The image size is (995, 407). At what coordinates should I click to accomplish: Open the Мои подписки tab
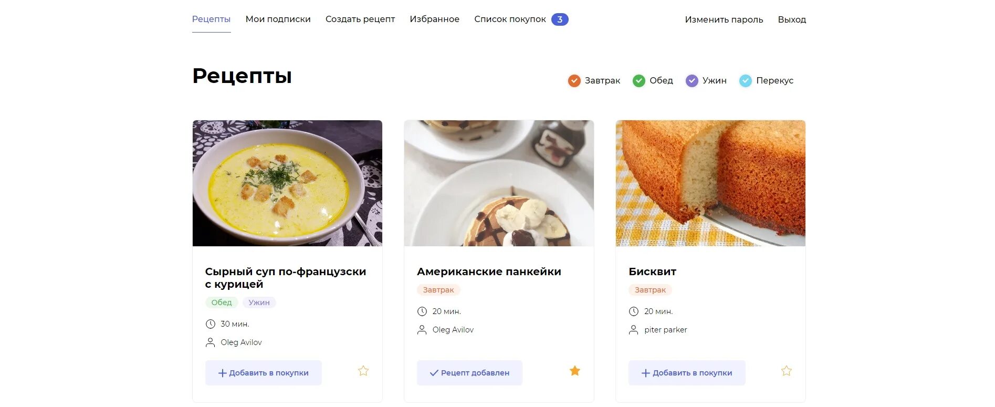[278, 19]
